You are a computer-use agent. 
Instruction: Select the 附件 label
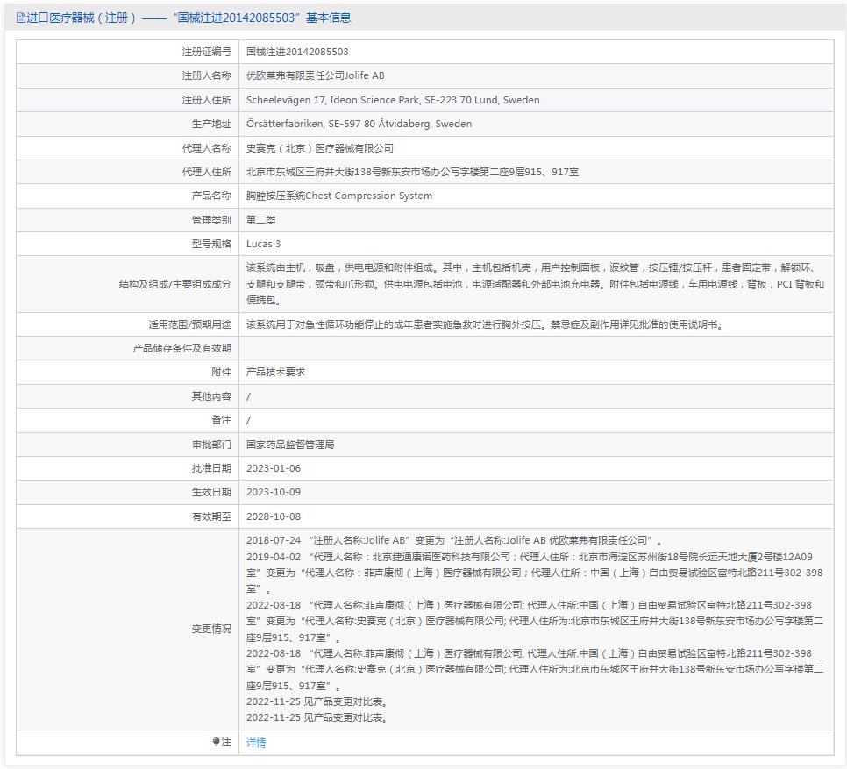(x=222, y=372)
